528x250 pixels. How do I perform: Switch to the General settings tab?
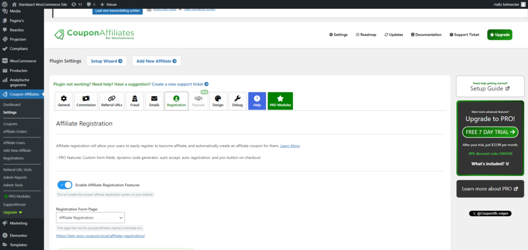63,101
